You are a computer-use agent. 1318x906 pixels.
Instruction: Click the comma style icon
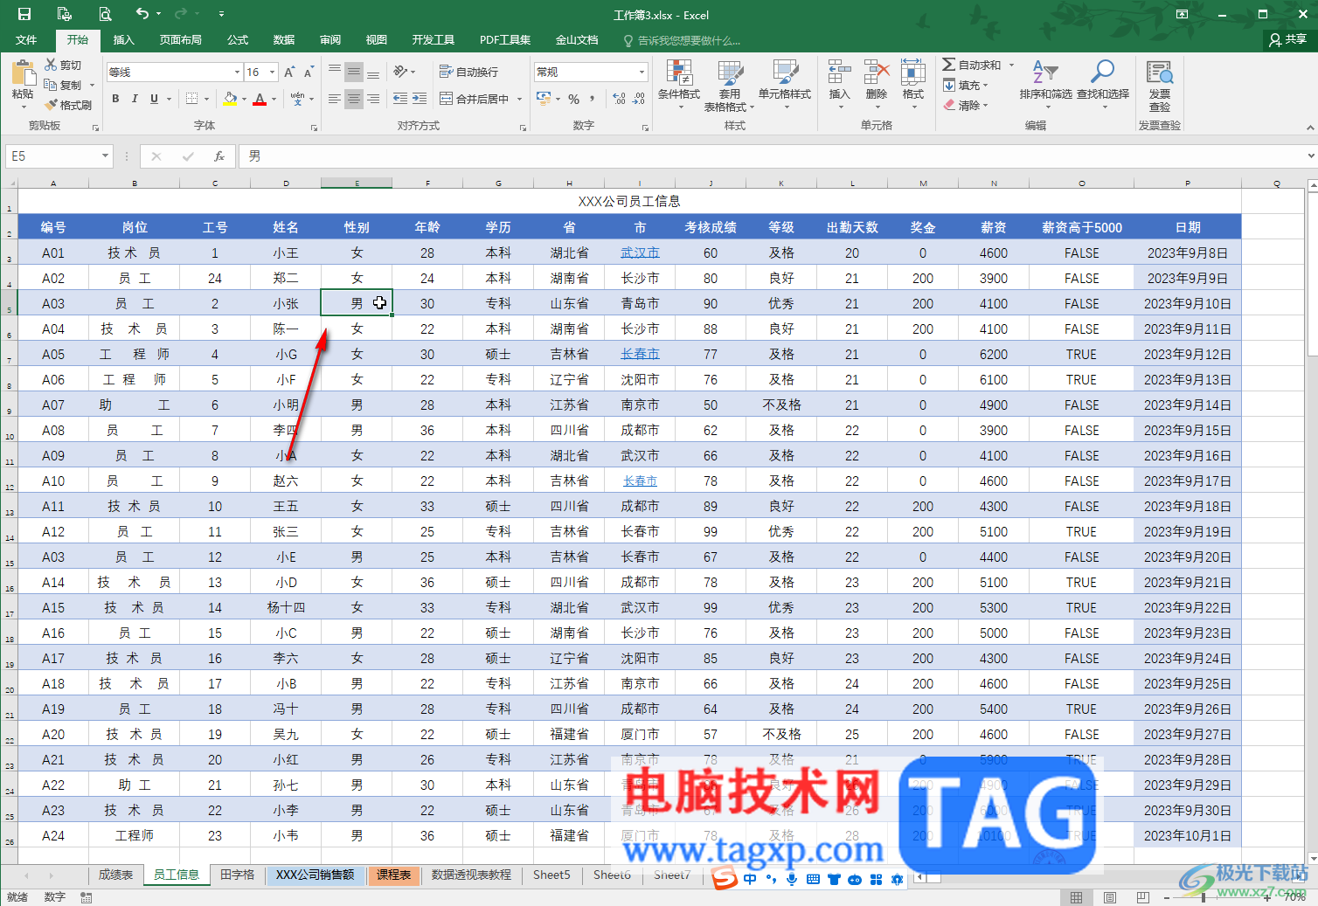pyautogui.click(x=592, y=99)
